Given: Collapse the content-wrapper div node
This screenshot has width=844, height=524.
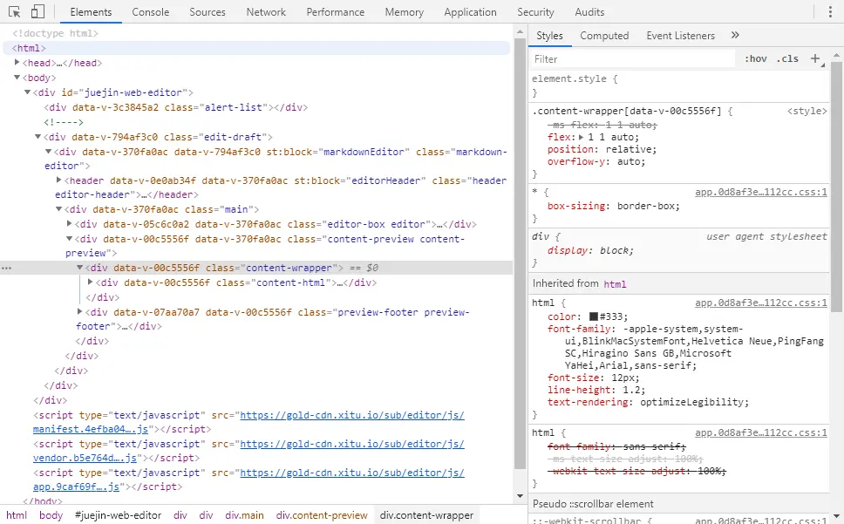Looking at the screenshot, I should tap(79, 268).
